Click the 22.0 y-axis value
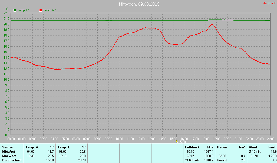 click(6, 13)
